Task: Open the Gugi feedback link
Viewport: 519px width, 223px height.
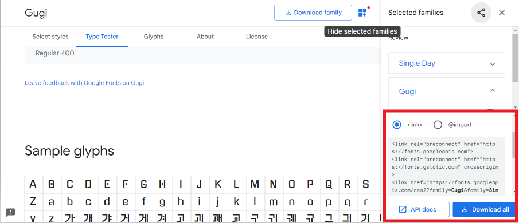Action: click(x=84, y=83)
